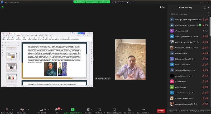This screenshot has height=114, width=211.
Task: Close the Участники side panel
Action: [x=208, y=8]
